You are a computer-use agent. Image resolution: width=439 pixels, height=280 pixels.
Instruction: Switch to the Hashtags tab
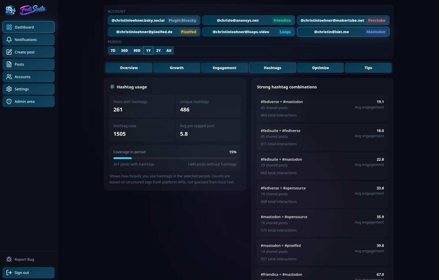pos(273,68)
